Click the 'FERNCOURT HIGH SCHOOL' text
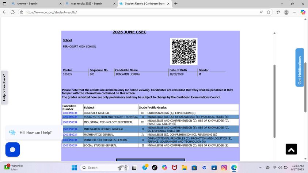 click(x=80, y=46)
